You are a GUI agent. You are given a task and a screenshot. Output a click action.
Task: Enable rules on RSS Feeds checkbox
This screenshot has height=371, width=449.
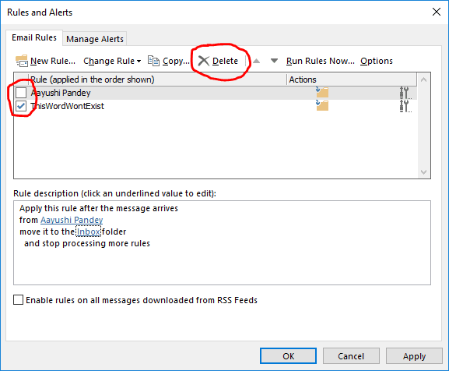19,300
